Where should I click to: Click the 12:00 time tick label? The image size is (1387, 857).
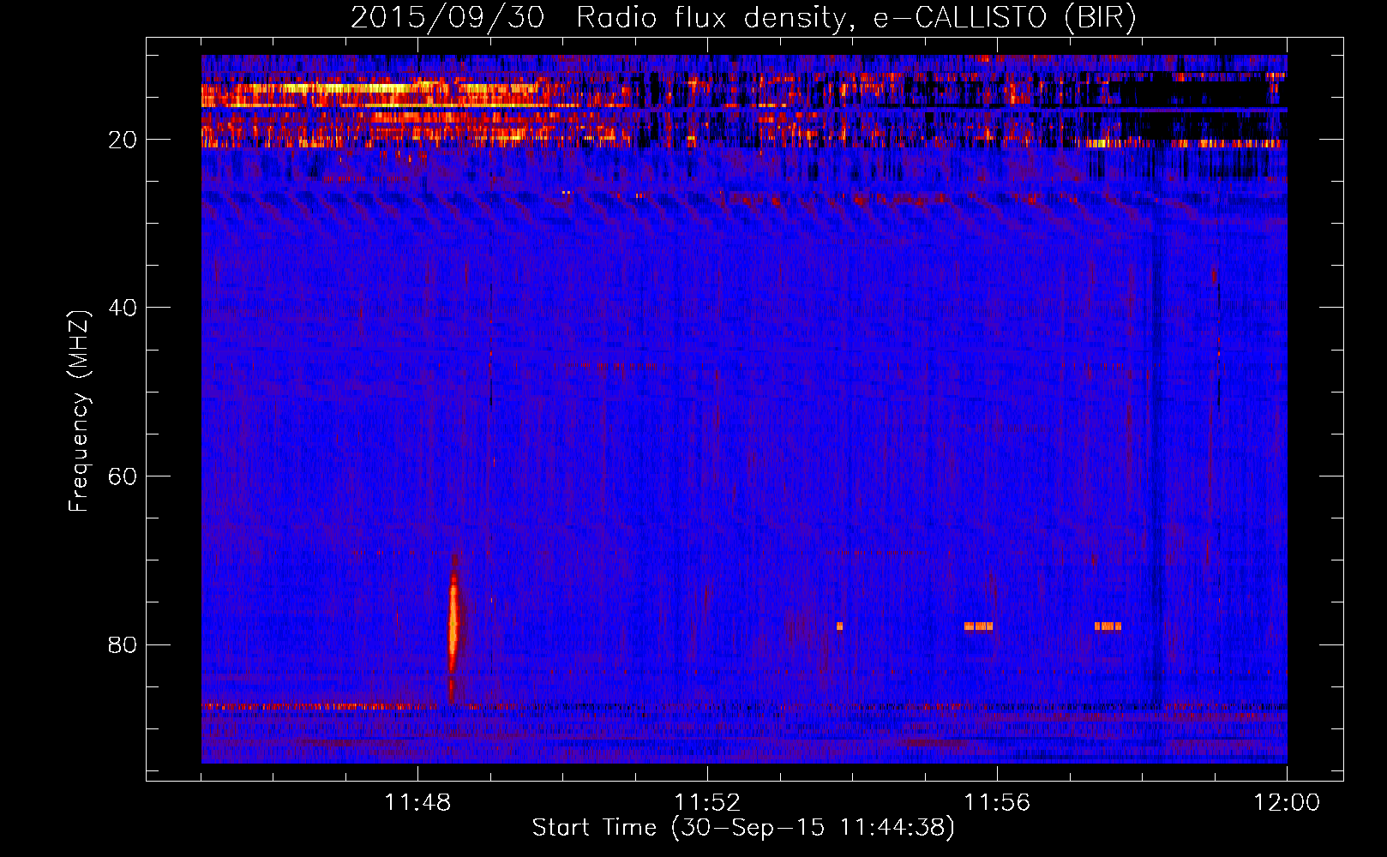1287,803
